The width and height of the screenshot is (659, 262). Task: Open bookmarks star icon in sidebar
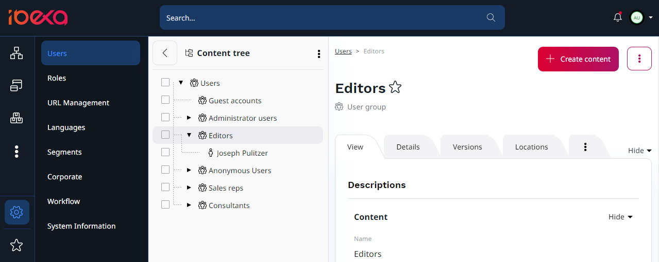tap(16, 246)
